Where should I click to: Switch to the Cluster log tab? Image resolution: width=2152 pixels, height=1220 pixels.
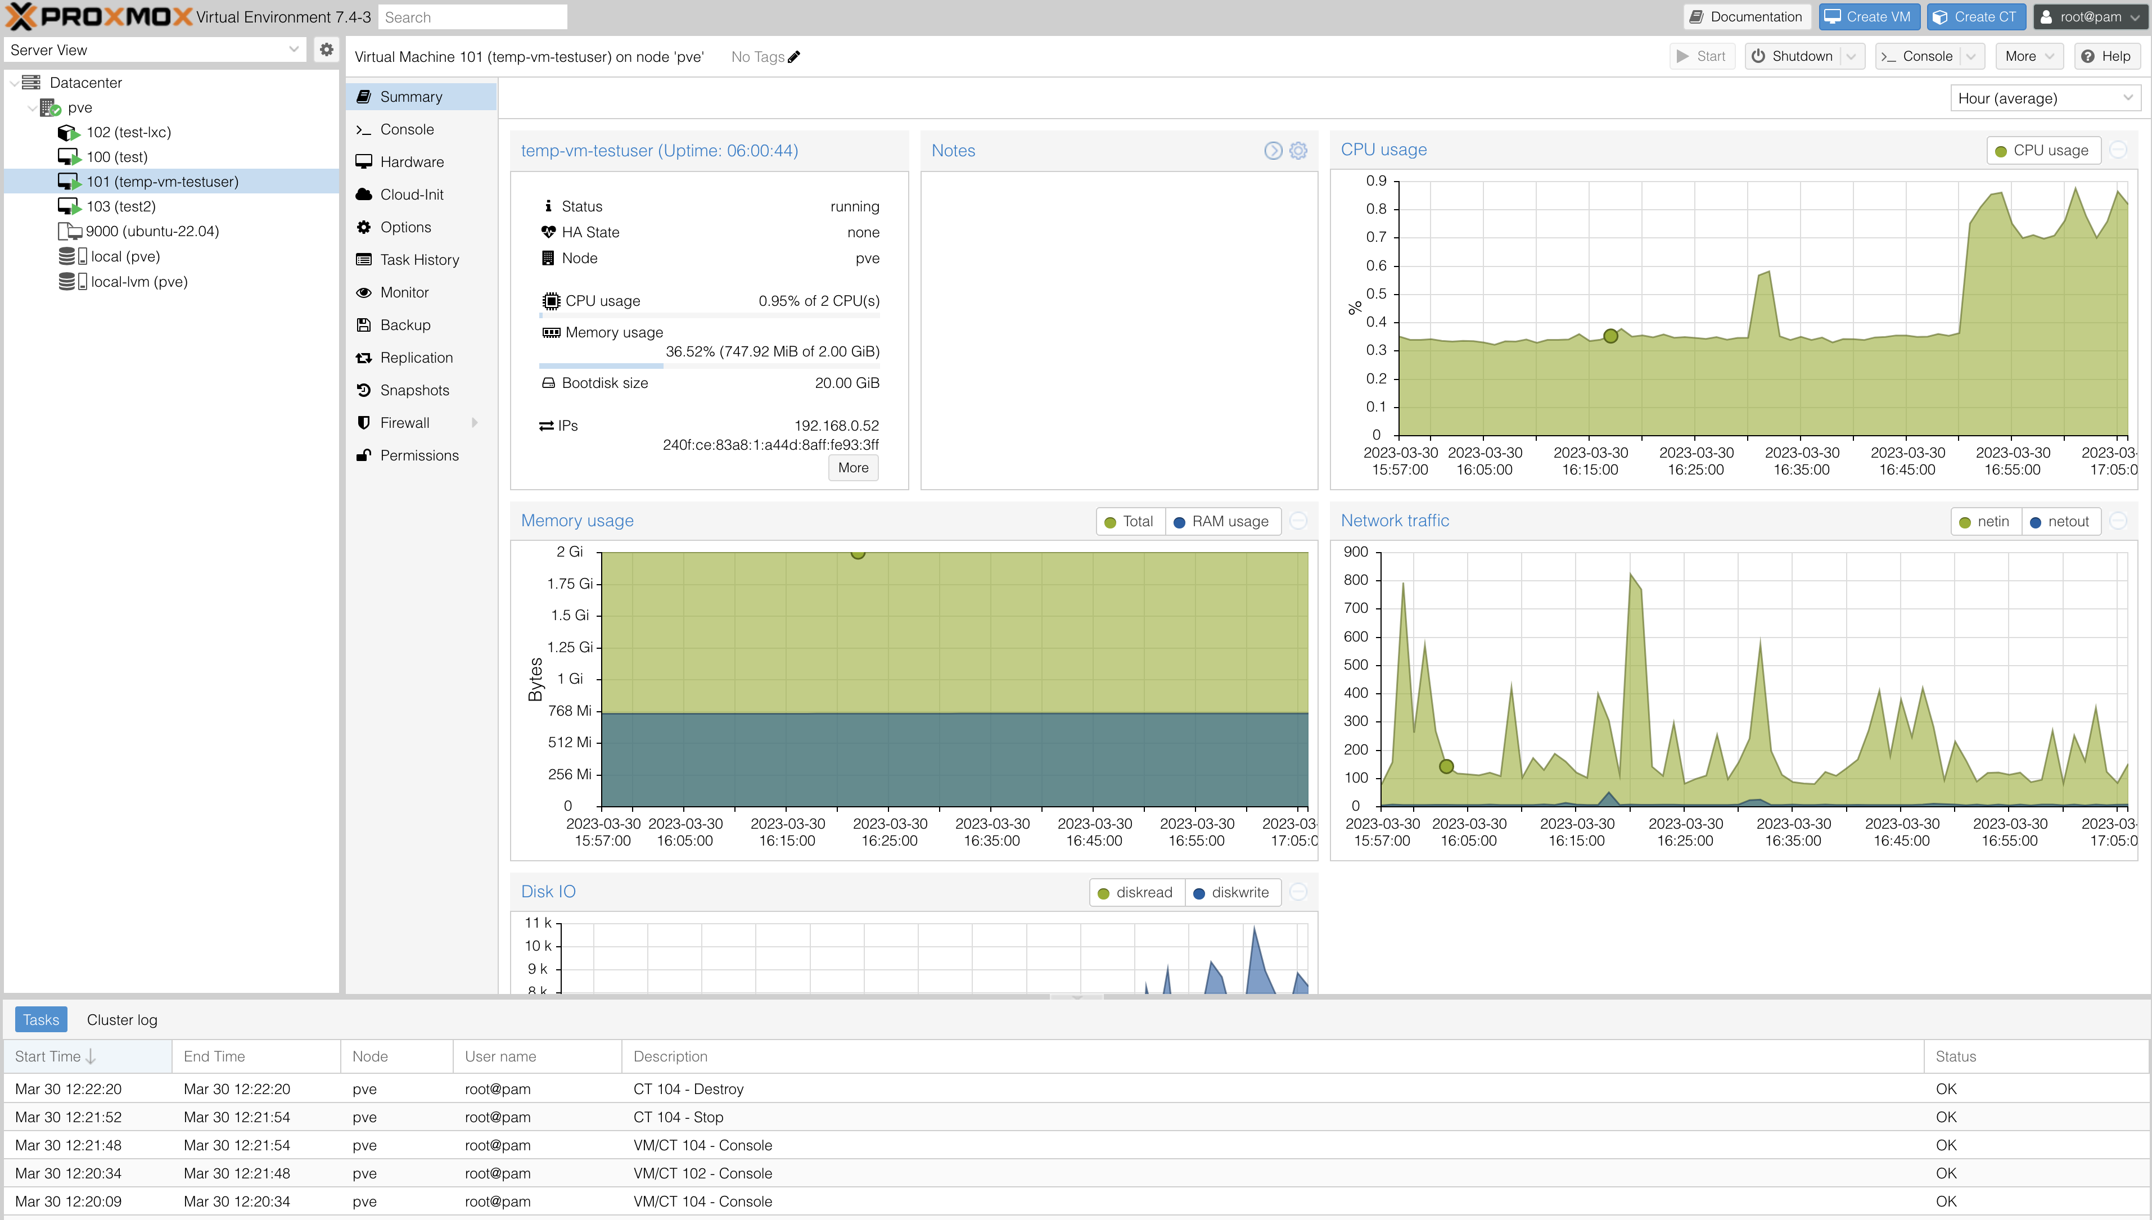(x=121, y=1020)
